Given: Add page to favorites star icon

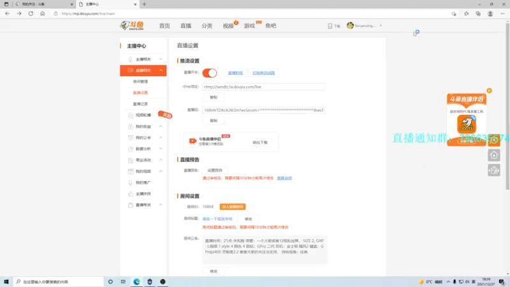Looking at the screenshot, I should (454, 13).
